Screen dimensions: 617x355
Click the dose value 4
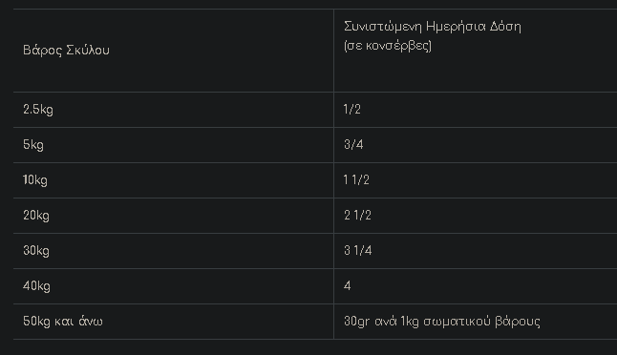point(347,285)
